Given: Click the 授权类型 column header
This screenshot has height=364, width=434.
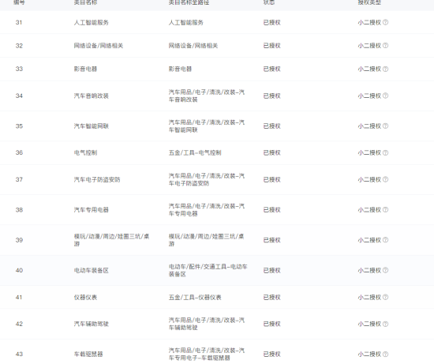Looking at the screenshot, I should [x=369, y=2].
